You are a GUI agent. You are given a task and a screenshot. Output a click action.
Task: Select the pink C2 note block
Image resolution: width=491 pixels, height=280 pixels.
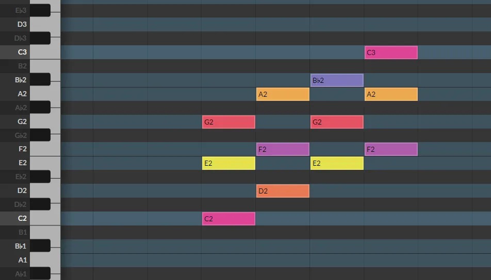(x=228, y=219)
